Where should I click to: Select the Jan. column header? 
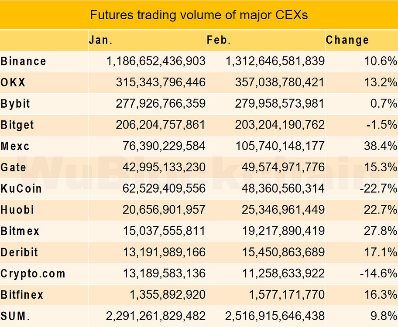coord(100,40)
